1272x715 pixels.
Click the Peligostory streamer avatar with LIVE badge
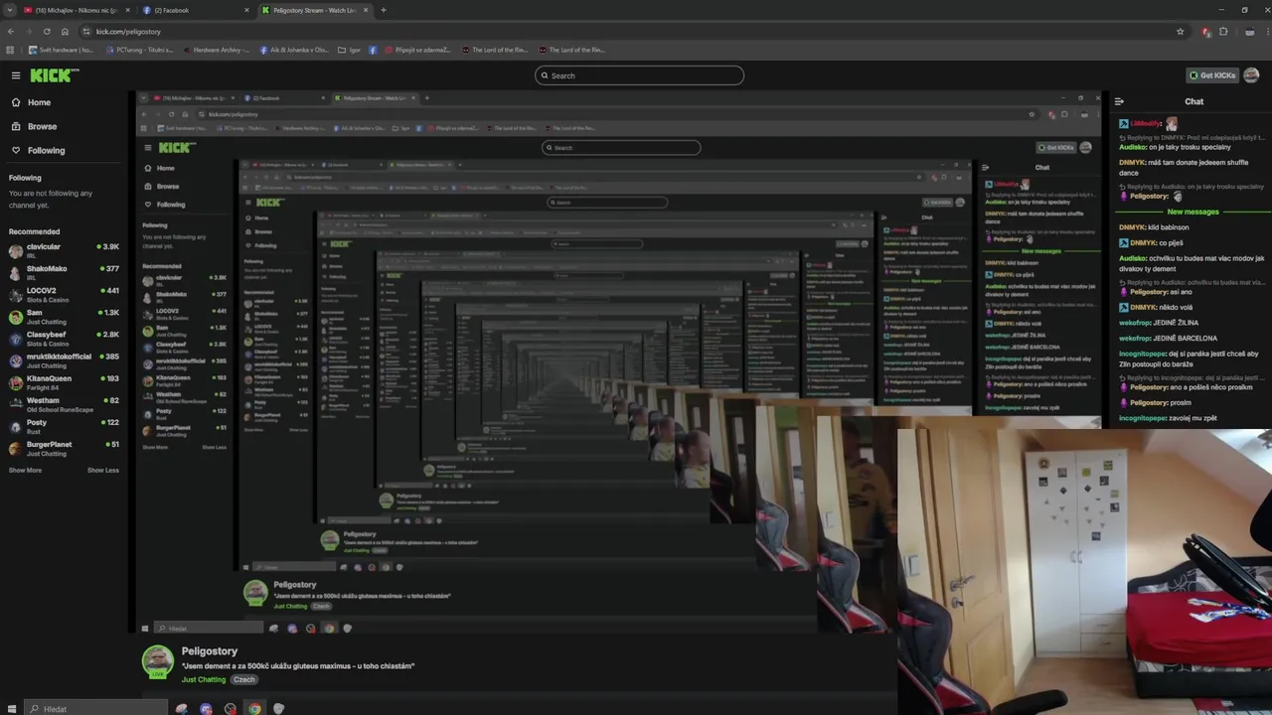157,662
